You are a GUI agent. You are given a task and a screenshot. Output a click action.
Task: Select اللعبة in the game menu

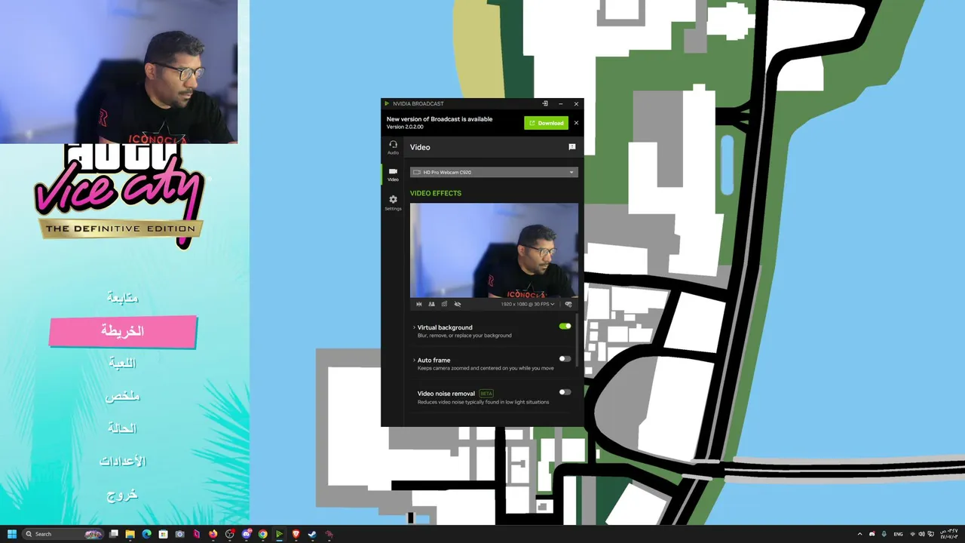pyautogui.click(x=123, y=363)
